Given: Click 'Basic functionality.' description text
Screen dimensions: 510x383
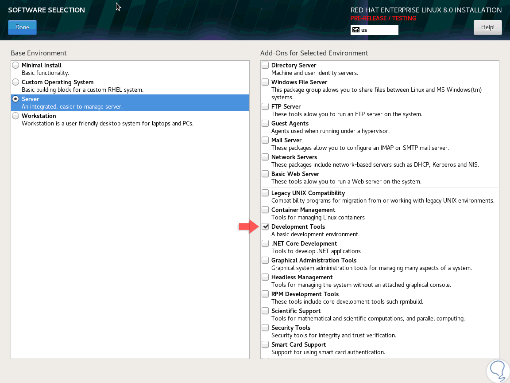Looking at the screenshot, I should (x=45, y=73).
